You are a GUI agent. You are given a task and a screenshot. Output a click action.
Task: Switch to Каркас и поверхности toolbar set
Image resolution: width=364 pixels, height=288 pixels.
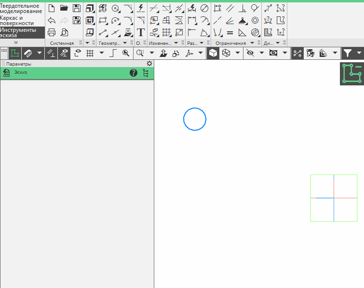click(22, 20)
